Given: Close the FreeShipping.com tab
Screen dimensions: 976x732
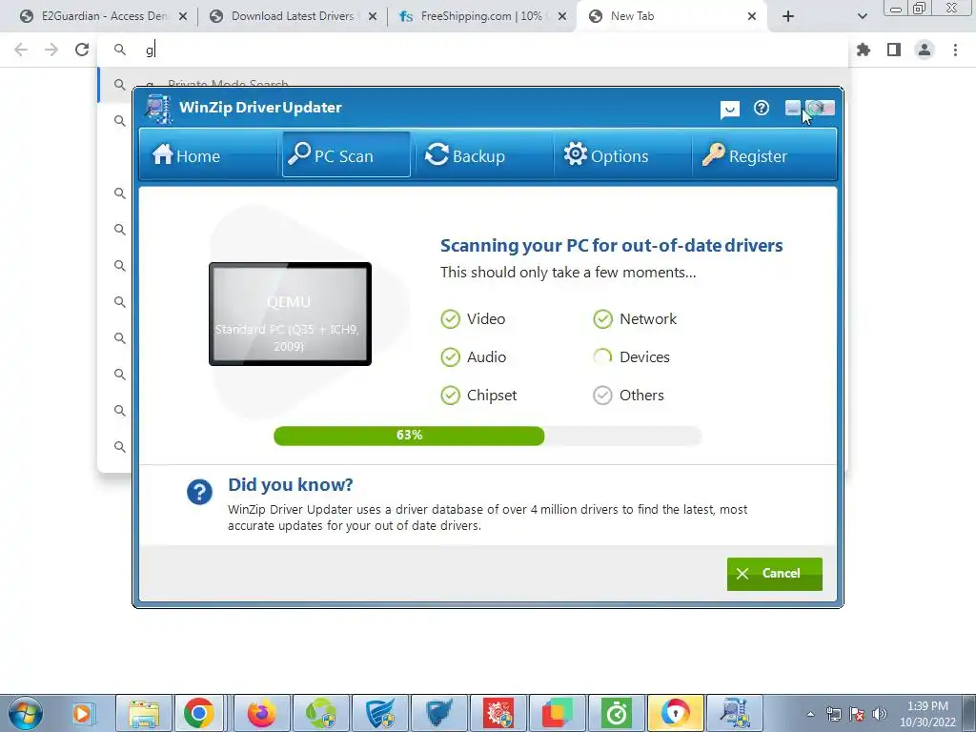Looking at the screenshot, I should (562, 17).
